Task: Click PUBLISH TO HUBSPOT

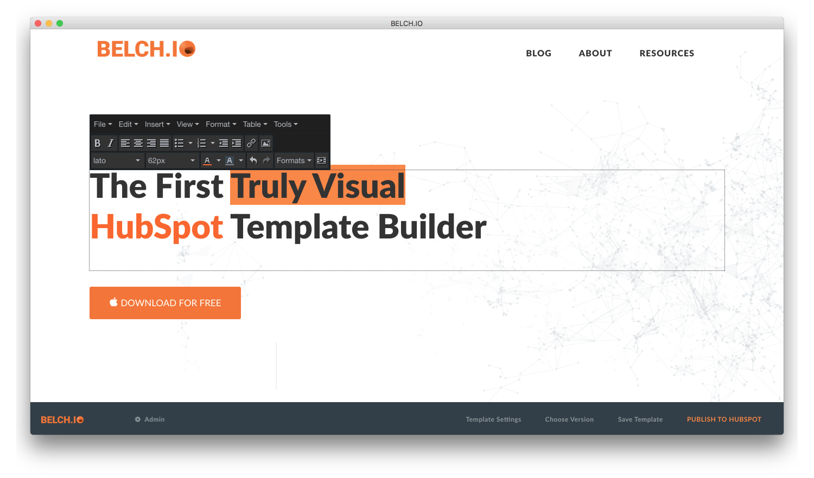Action: 724,419
